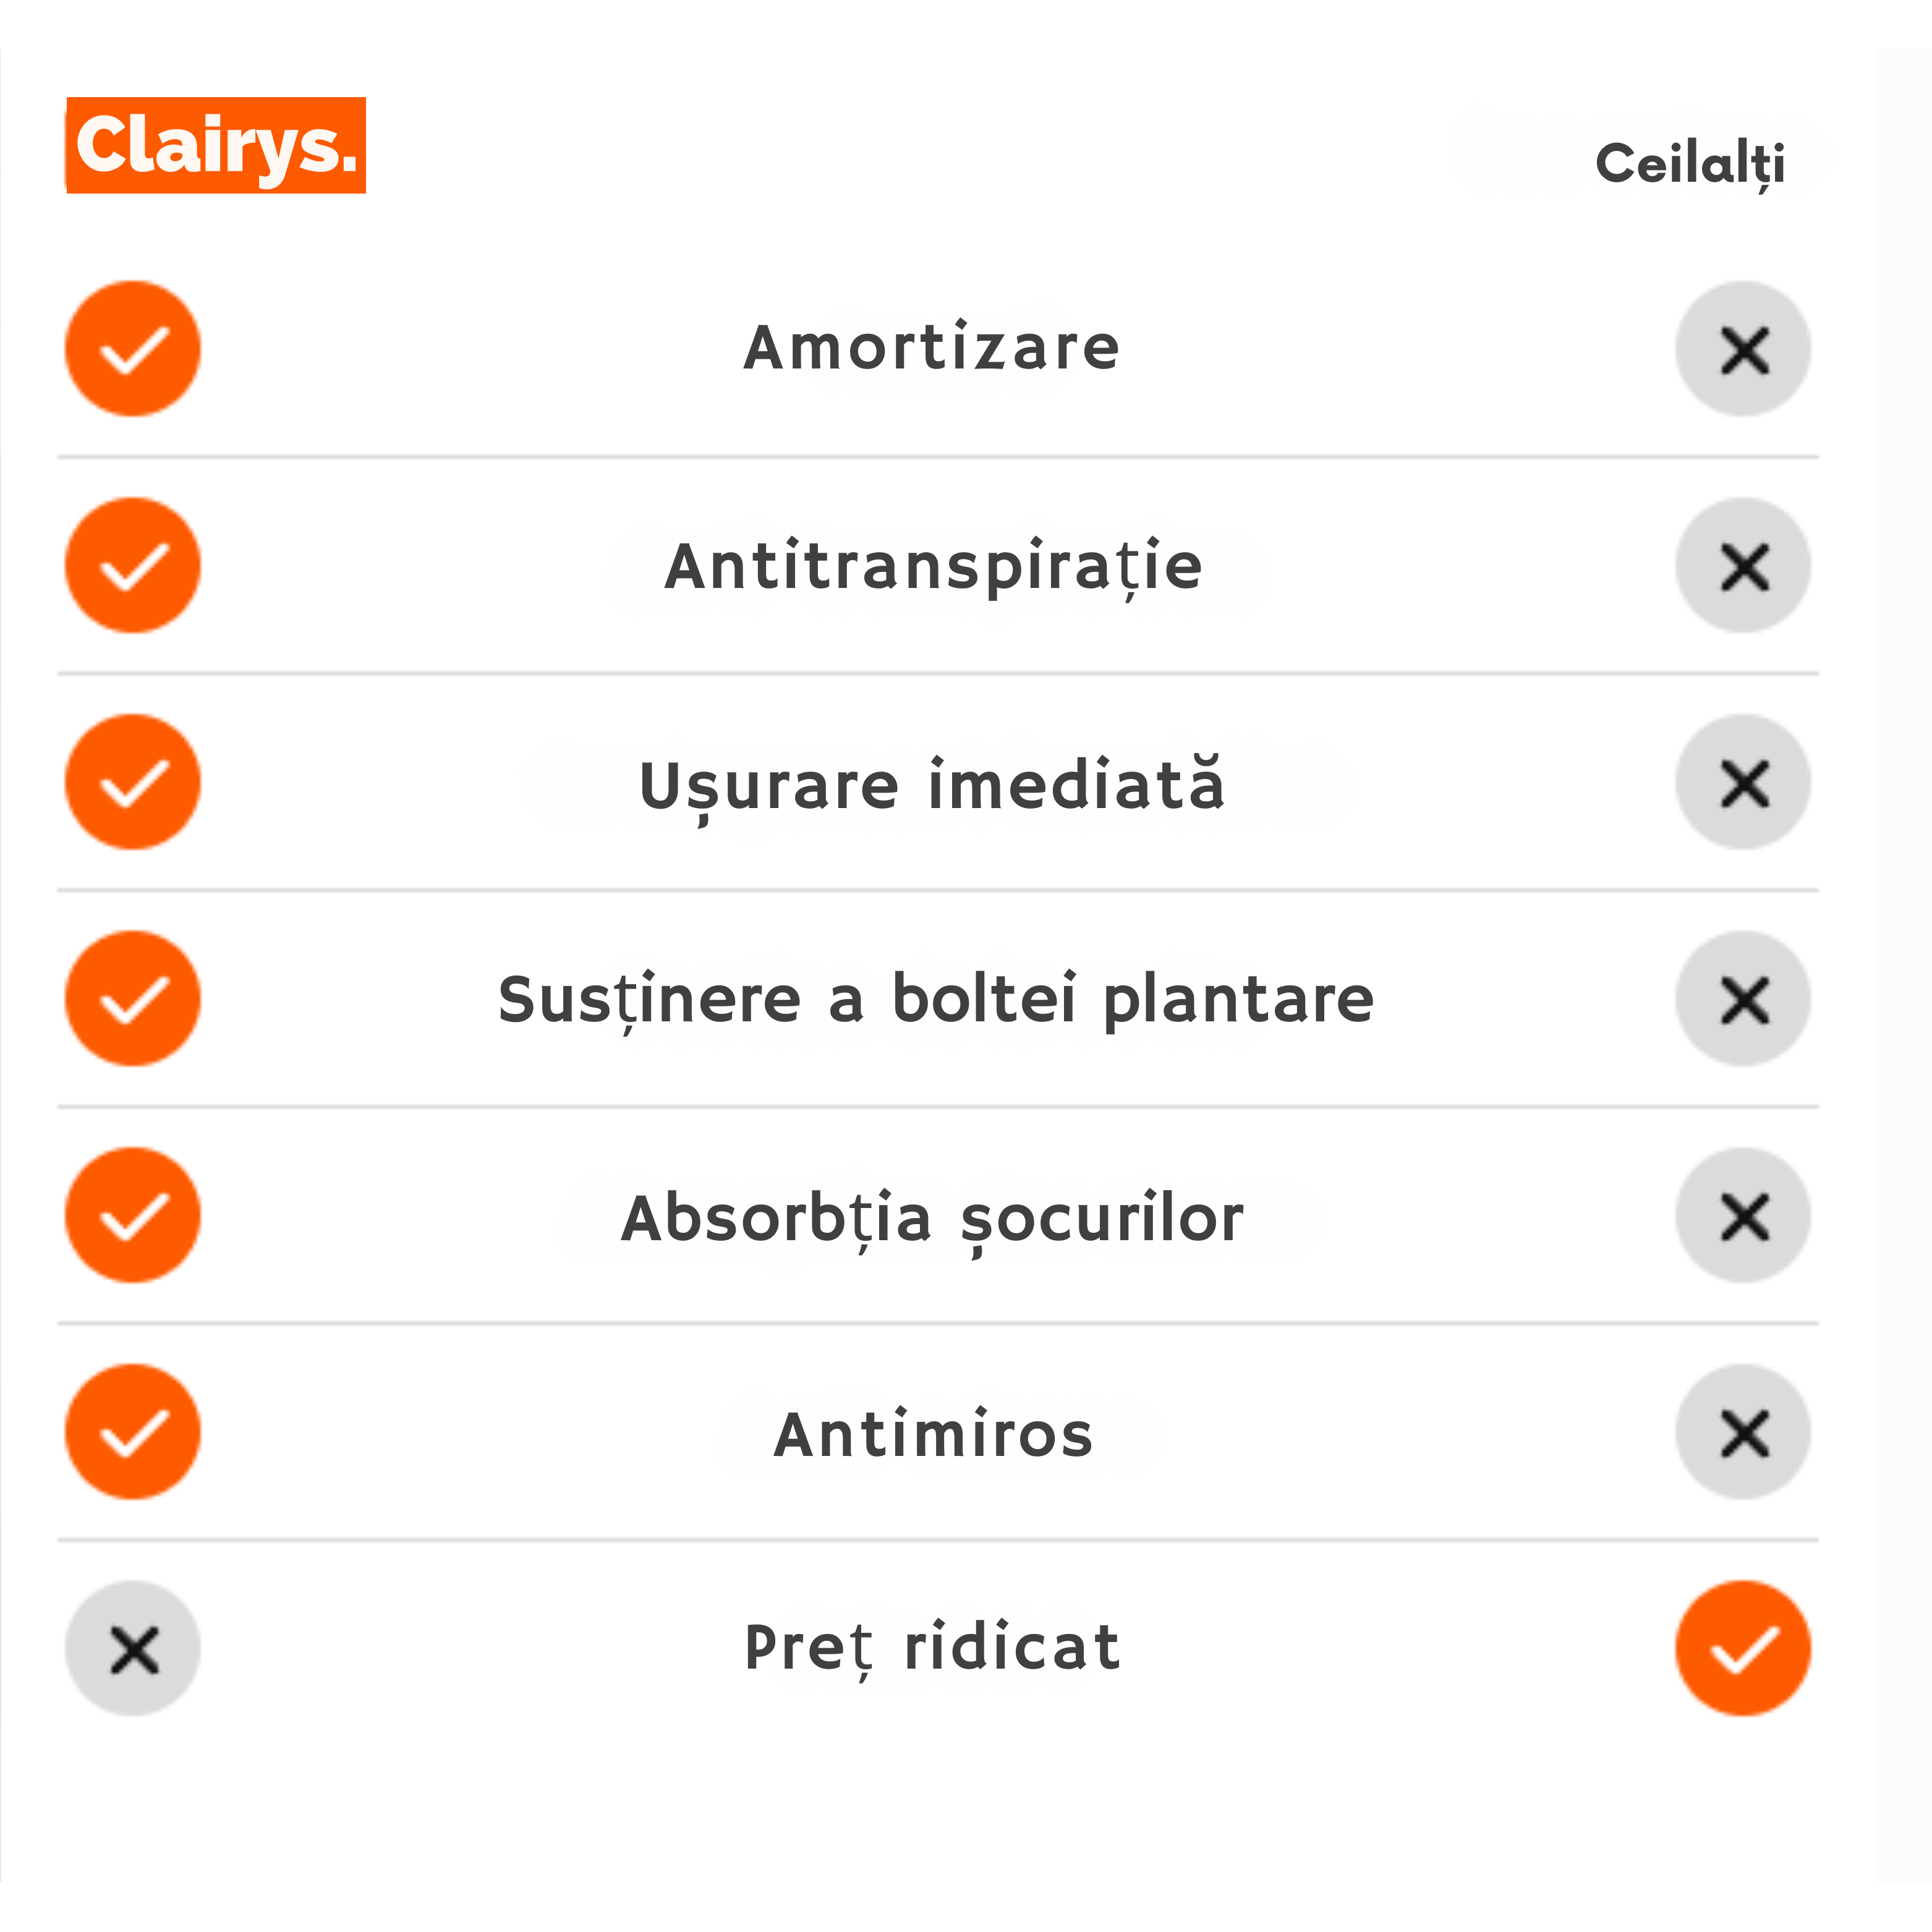
Task: Click the gray X beside Absorbția șocurilor
Action: (1743, 1215)
